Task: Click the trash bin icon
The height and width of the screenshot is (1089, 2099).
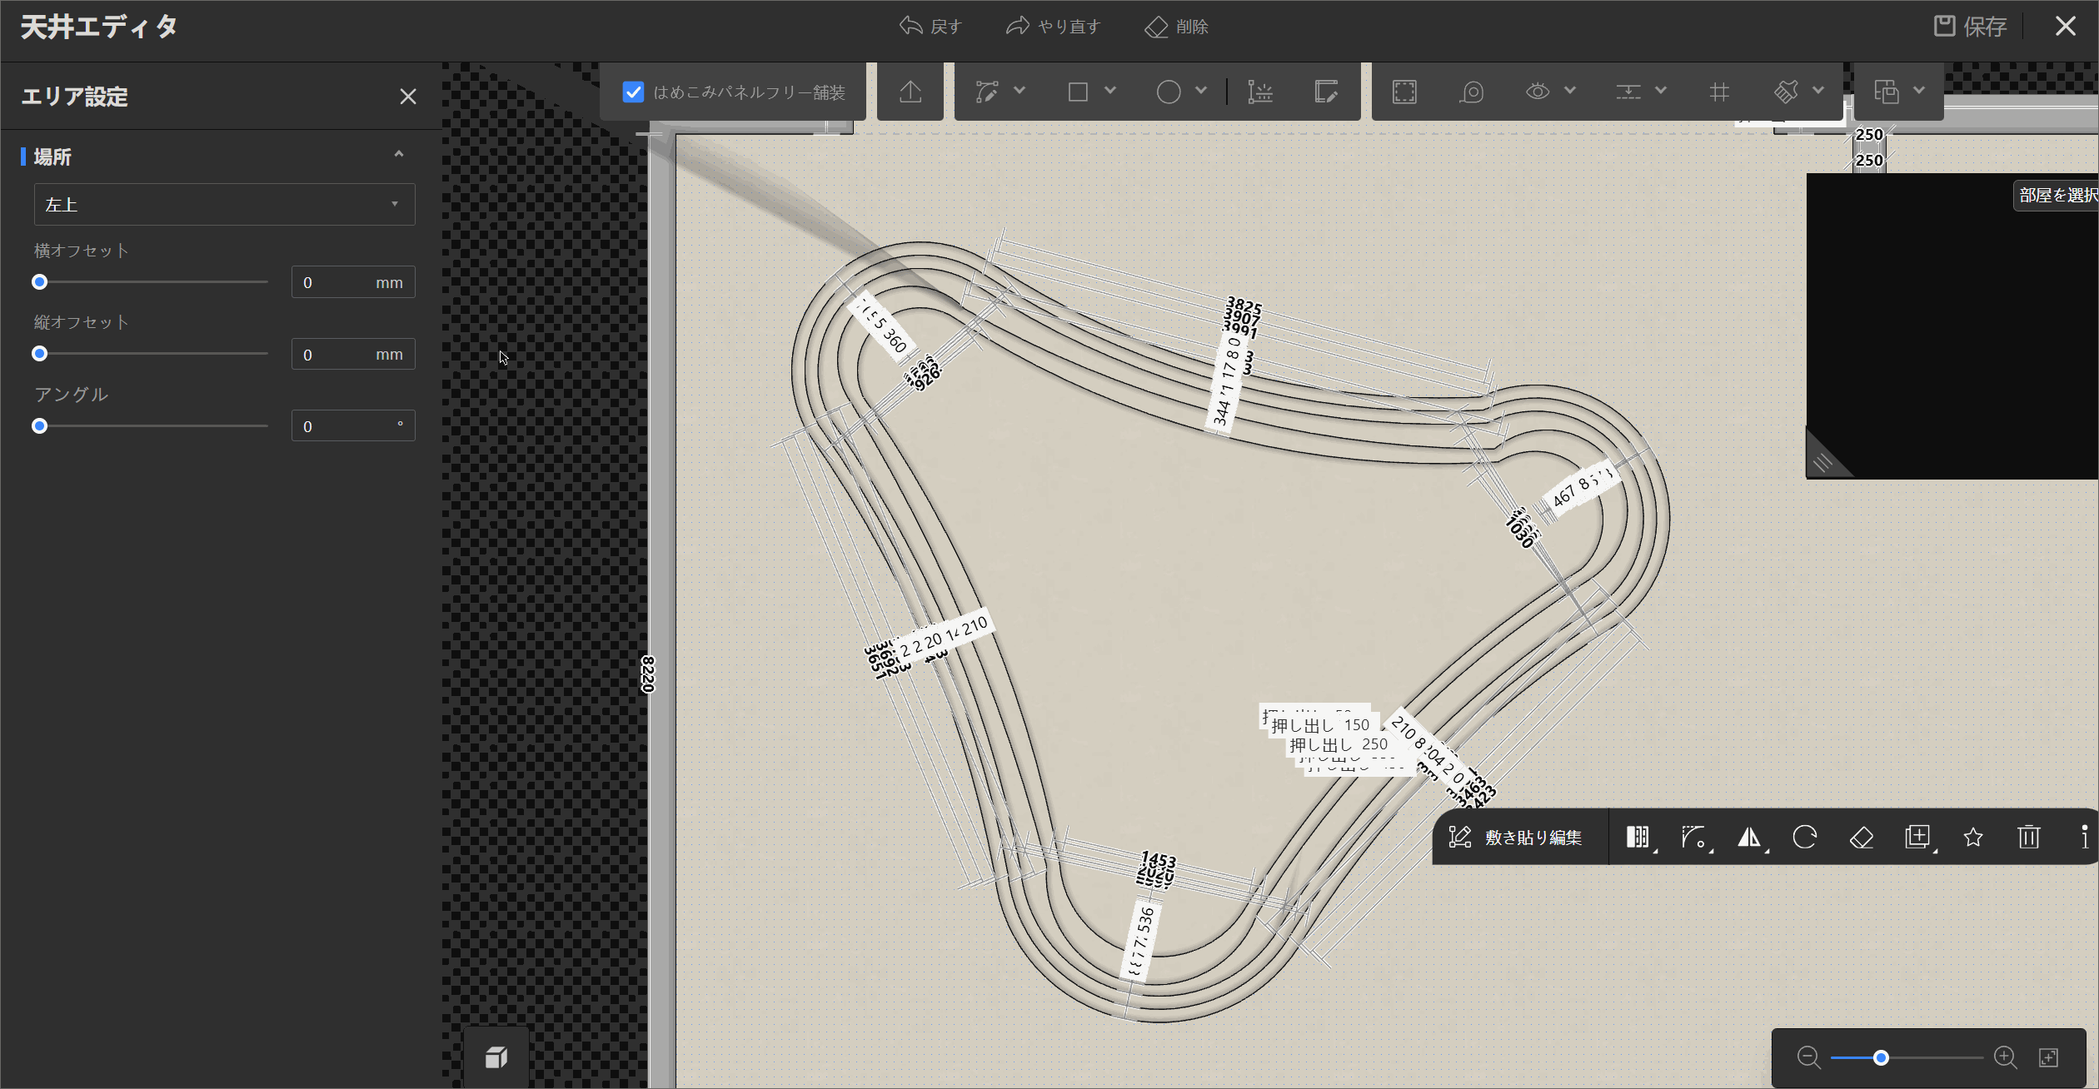Action: point(2029,838)
